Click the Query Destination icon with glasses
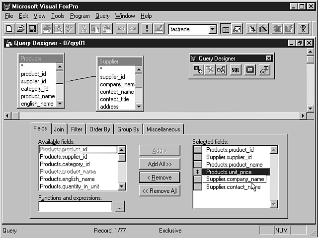Screen dimensions: 318x238 [x=264, y=70]
